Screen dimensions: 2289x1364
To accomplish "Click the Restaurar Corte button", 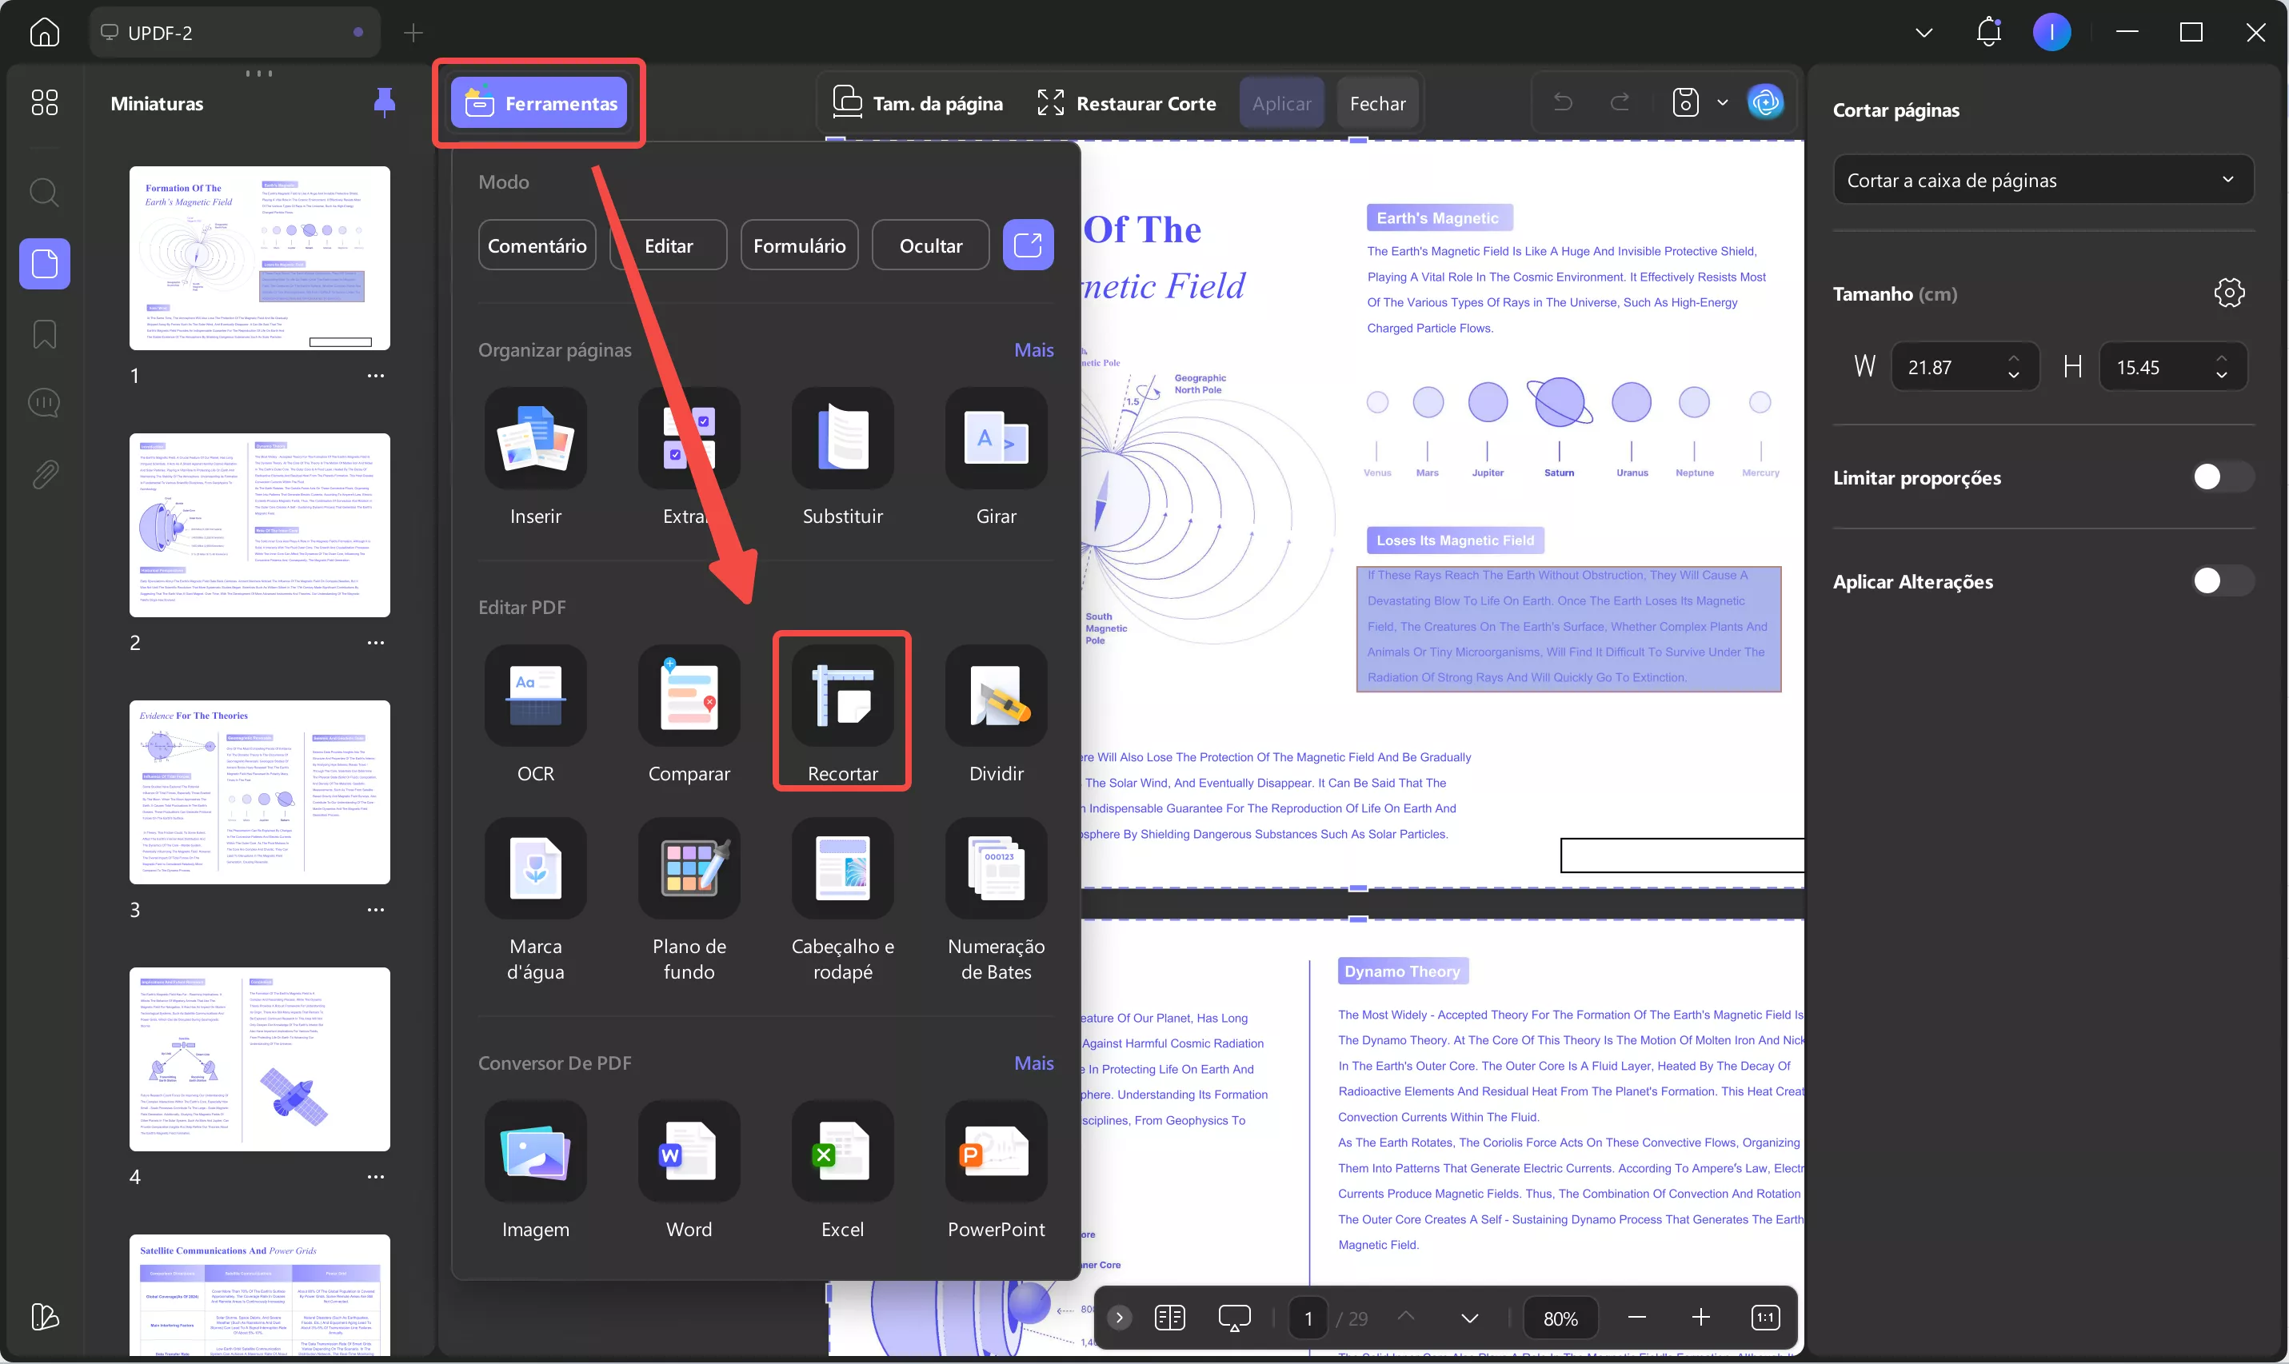I will tap(1127, 103).
